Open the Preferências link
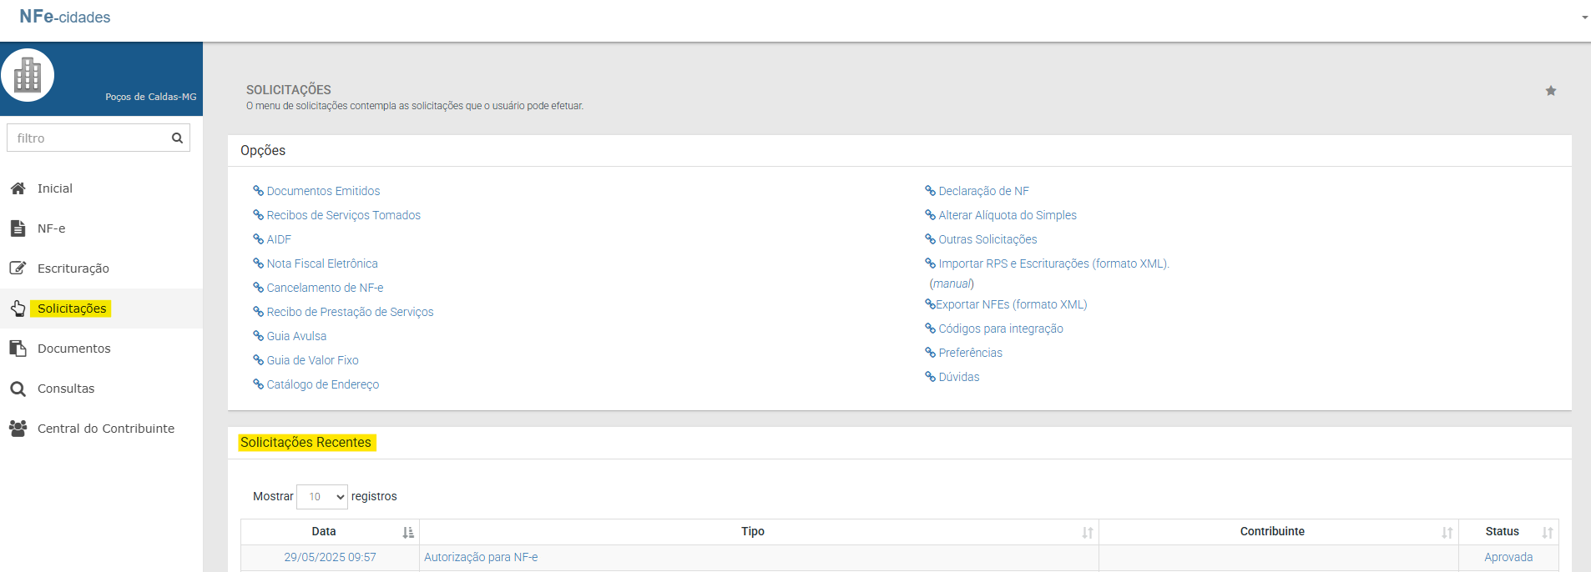 (970, 353)
